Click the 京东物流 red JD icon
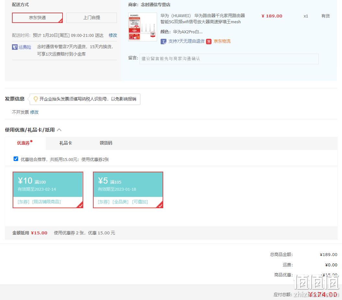 point(209,41)
